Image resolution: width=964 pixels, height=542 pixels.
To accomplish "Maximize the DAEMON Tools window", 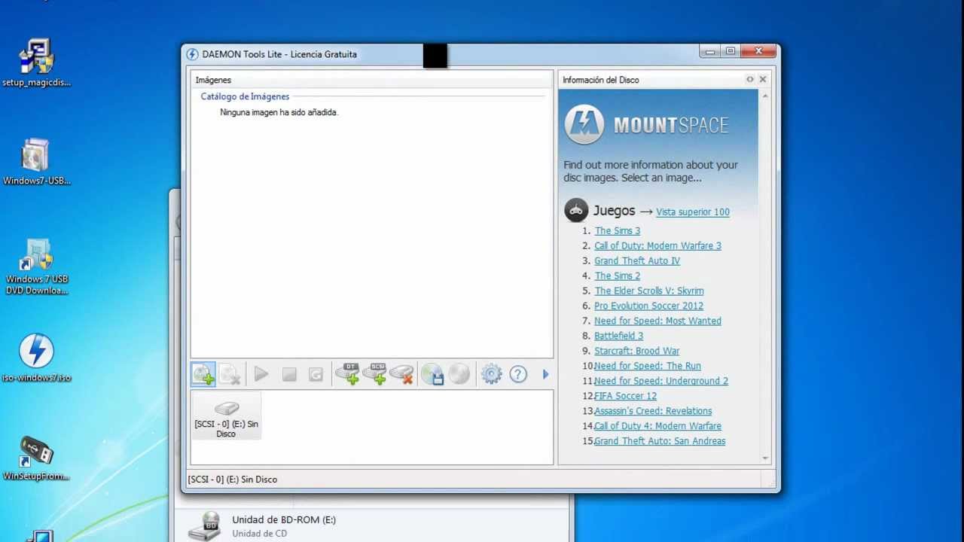I will point(730,51).
